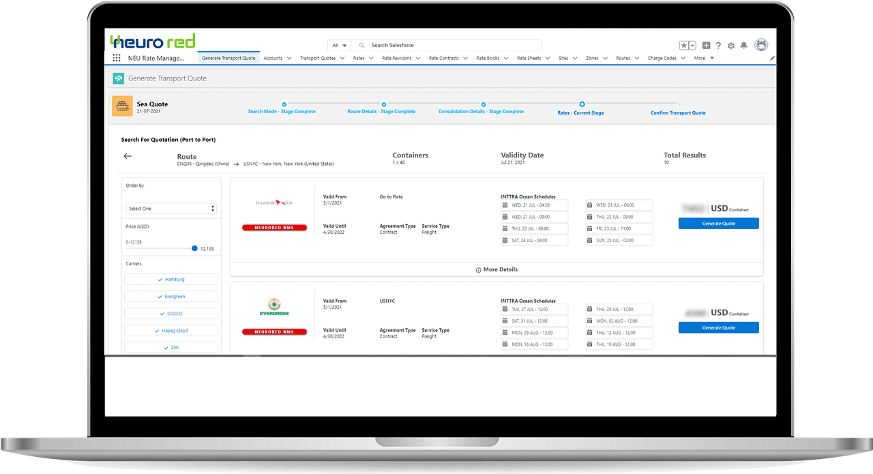The image size is (873, 474).
Task: Click the Go to Rate link
Action: [391, 197]
